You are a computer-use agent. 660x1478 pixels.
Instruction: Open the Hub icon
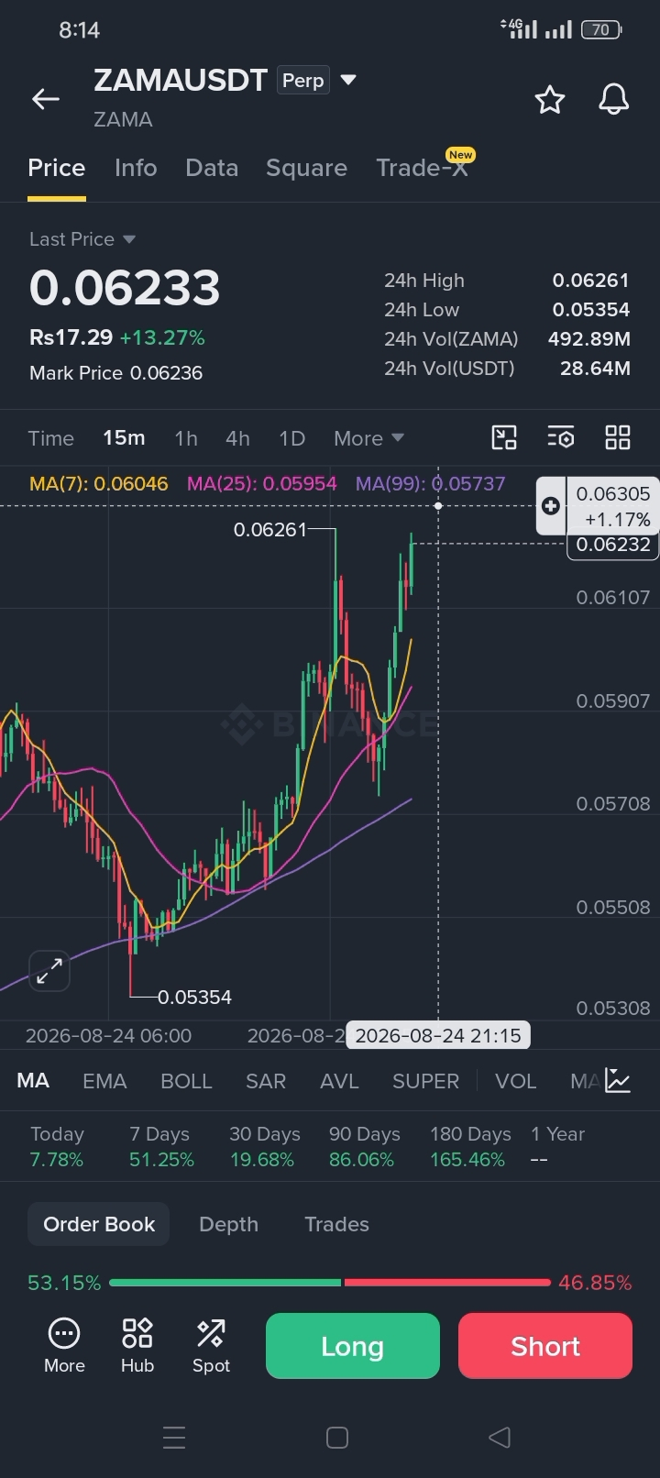coord(137,1346)
